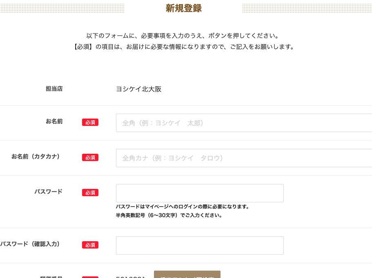Image resolution: width=372 pixels, height=278 pixels.
Task: Click the パスワード（確認入力） label
Action: 31,244
